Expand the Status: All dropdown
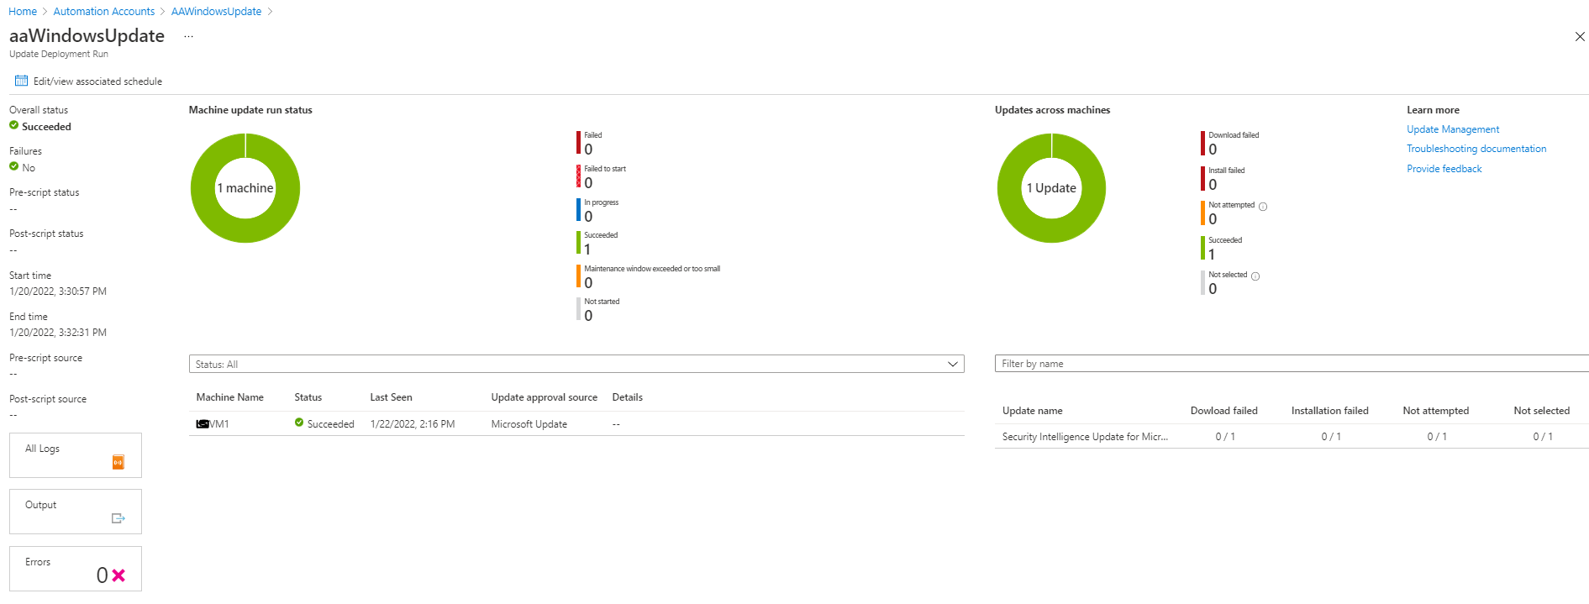 [576, 364]
